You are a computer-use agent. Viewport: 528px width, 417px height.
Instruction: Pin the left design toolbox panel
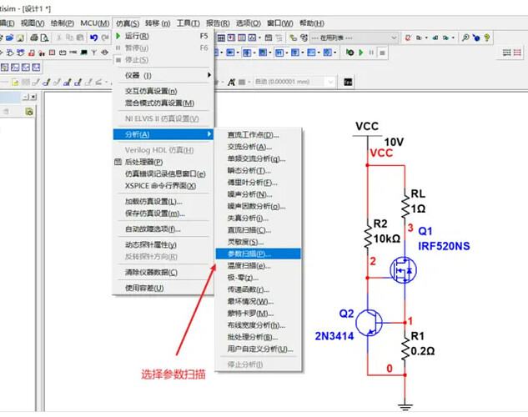(26, 97)
